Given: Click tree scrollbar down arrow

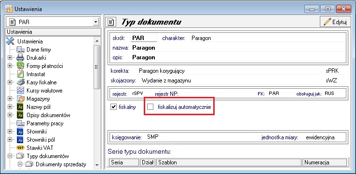Looking at the screenshot, I should tap(97, 165).
